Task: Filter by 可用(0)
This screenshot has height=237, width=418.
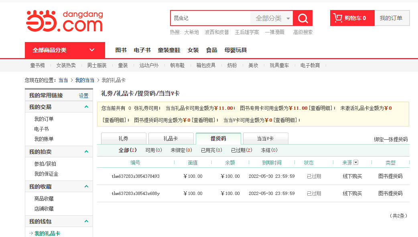Action: pos(154,150)
